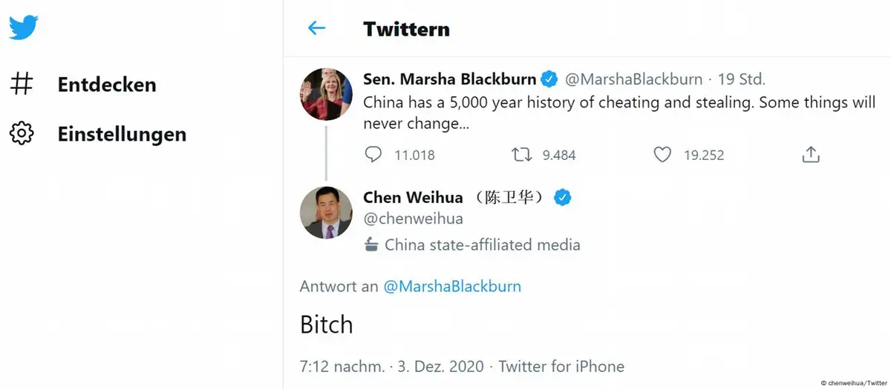Click the Twitter for iPhone source link
This screenshot has height=389, width=891.
[561, 366]
